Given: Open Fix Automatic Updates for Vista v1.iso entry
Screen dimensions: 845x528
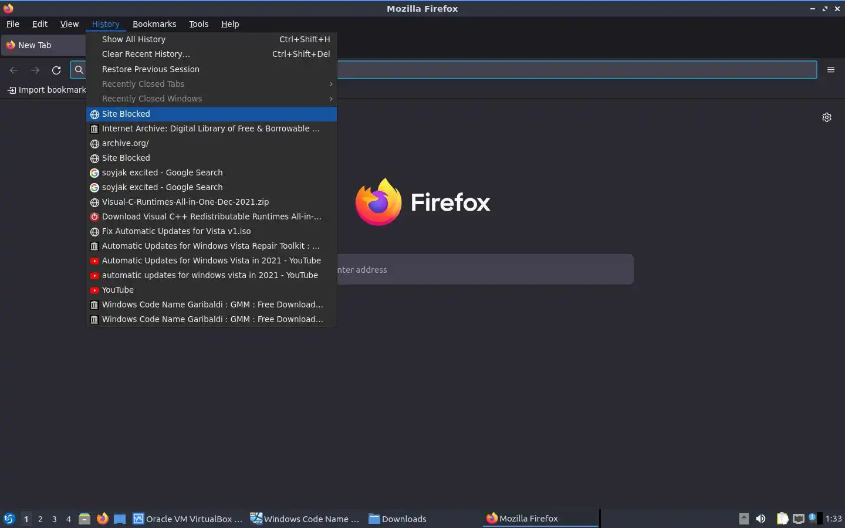Looking at the screenshot, I should click(211, 231).
